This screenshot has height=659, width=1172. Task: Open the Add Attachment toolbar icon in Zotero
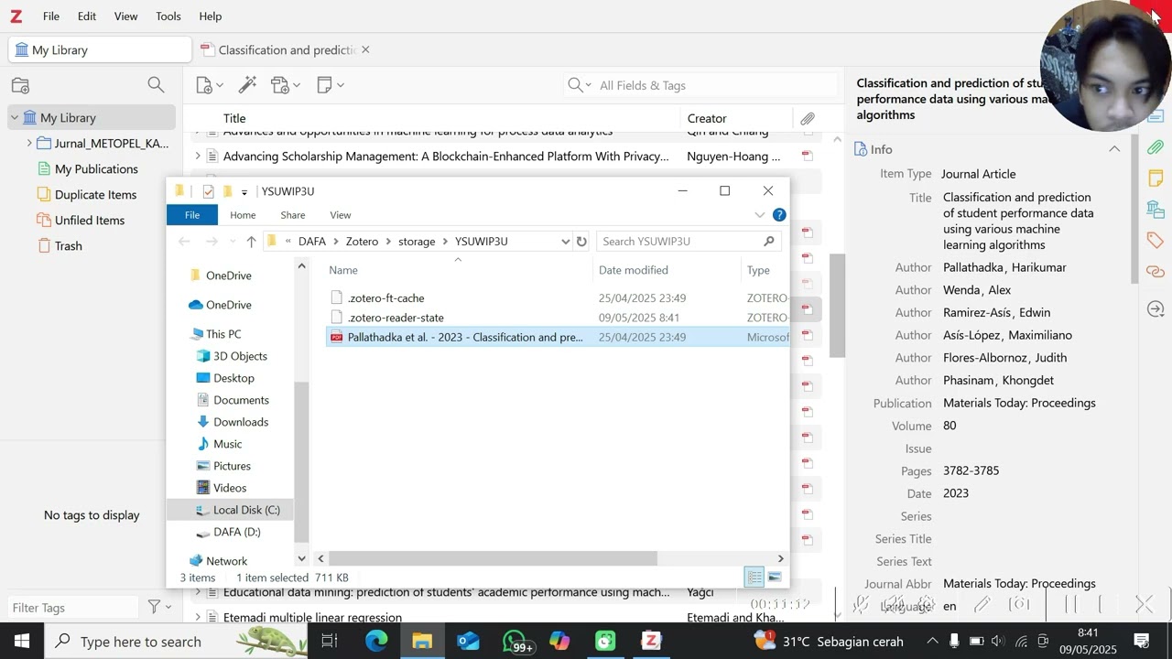tap(285, 85)
